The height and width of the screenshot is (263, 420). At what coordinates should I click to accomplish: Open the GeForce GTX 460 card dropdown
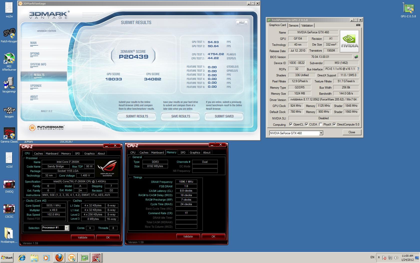click(321, 133)
